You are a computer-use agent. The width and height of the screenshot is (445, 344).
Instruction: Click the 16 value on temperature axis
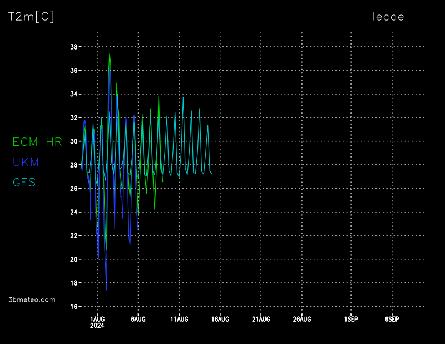[x=74, y=306]
